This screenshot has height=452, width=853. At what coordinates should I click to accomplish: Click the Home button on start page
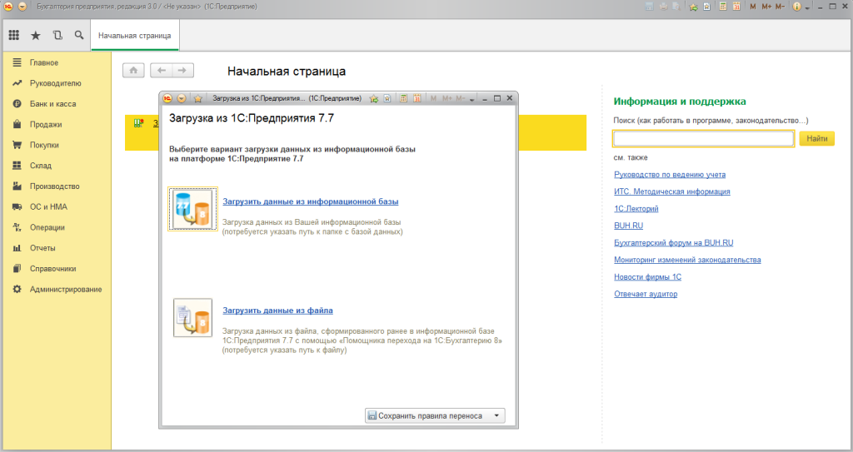133,70
